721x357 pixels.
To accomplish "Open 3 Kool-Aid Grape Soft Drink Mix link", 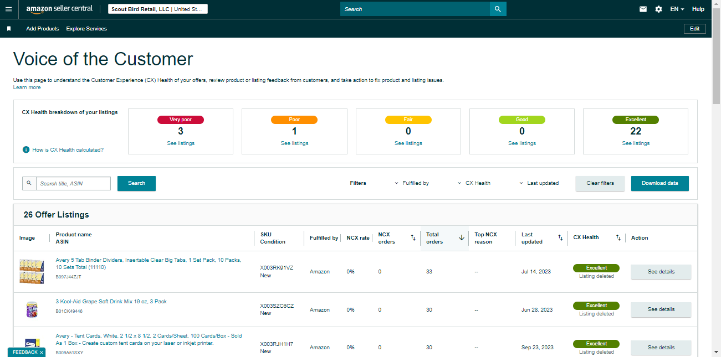I will (x=111, y=302).
